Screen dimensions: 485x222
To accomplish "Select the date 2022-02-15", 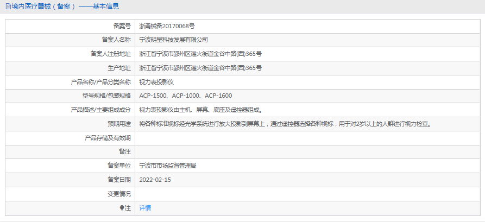I will point(155,180).
